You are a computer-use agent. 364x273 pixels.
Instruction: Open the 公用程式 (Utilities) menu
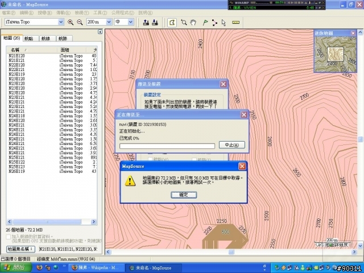[x=123, y=13]
